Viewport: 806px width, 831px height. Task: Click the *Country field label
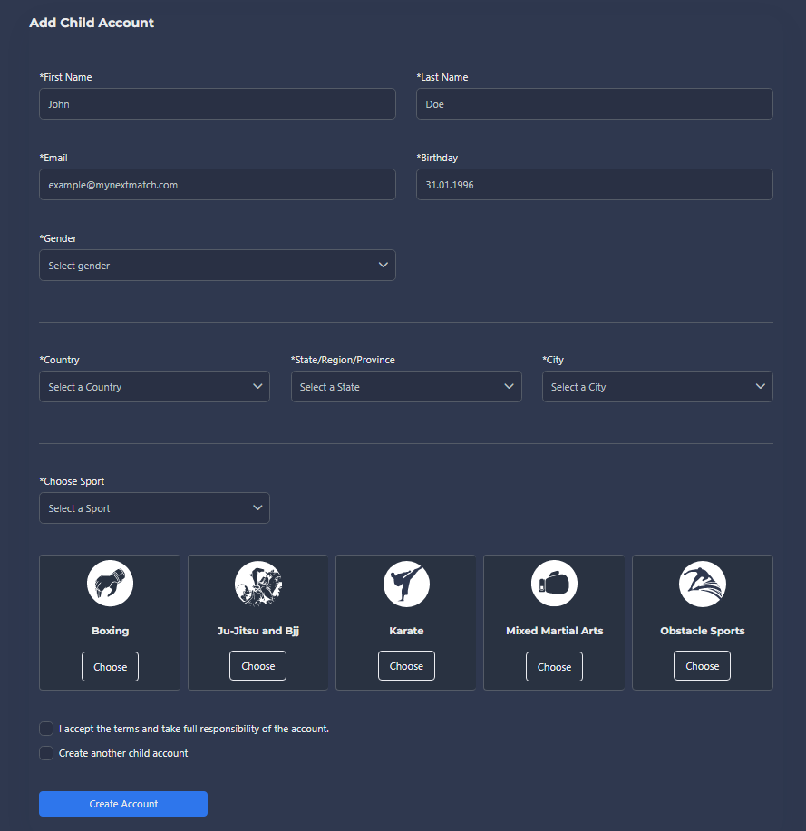[60, 360]
